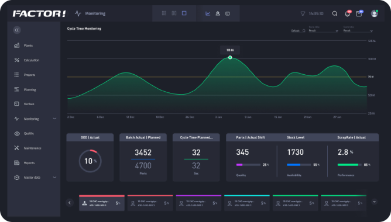The width and height of the screenshot is (391, 222).
Task: Click the Maintenance crossed-tools icon
Action: (16, 148)
